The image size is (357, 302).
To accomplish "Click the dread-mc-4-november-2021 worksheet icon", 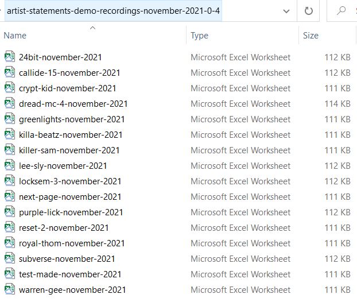I will (10, 103).
